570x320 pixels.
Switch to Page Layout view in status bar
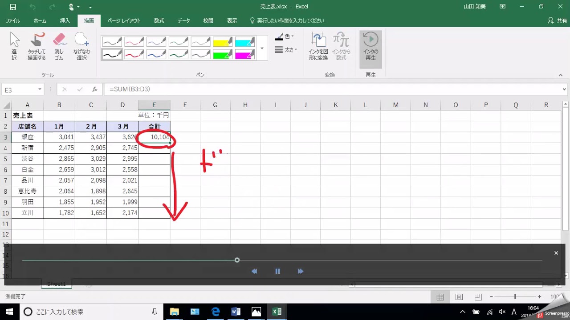pyautogui.click(x=459, y=297)
